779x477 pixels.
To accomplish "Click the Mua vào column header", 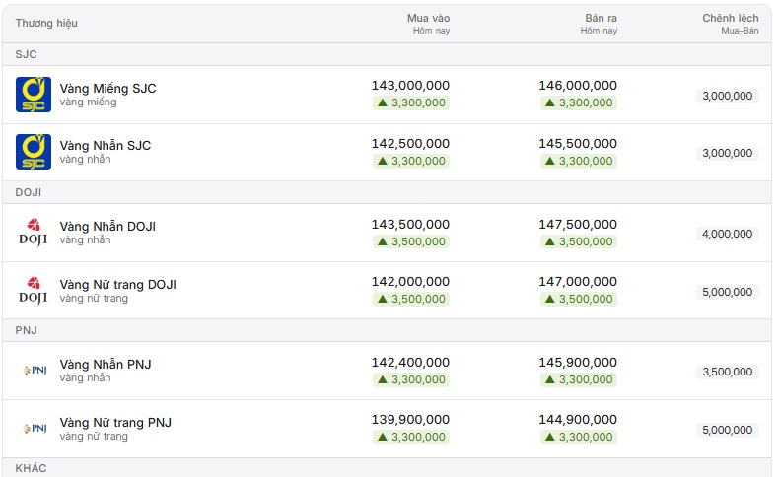I will click(x=428, y=24).
